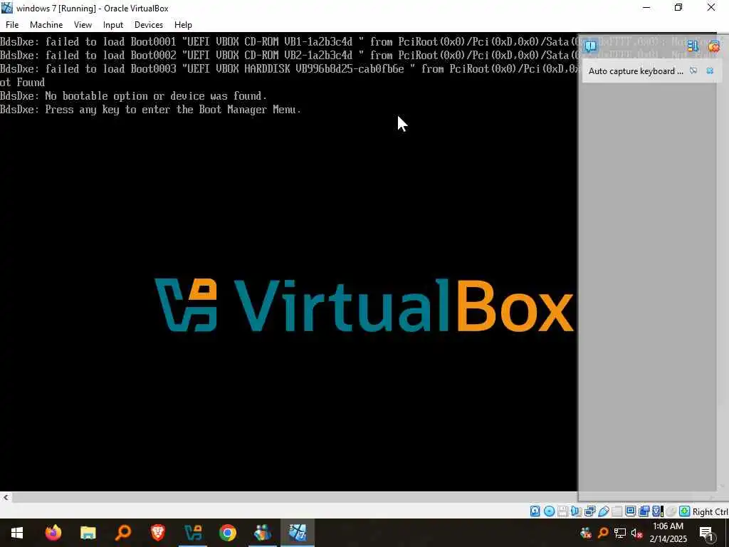The image size is (729, 547).
Task: Click the hard disk activity status icon
Action: tap(535, 511)
